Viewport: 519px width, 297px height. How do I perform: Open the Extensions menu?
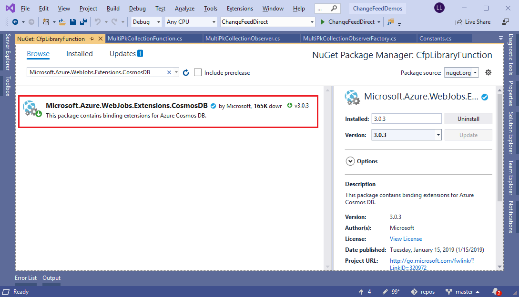tap(240, 9)
